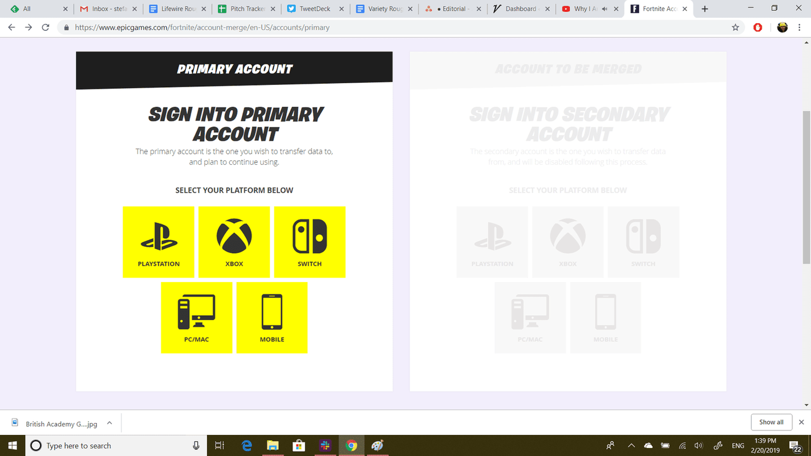Viewport: 811px width, 456px height.
Task: Open the Windows Start menu
Action: (13, 446)
